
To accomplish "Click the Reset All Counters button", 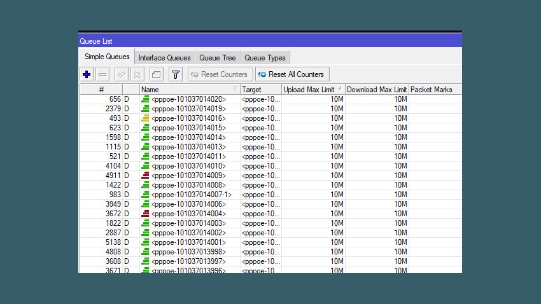I will tap(292, 74).
